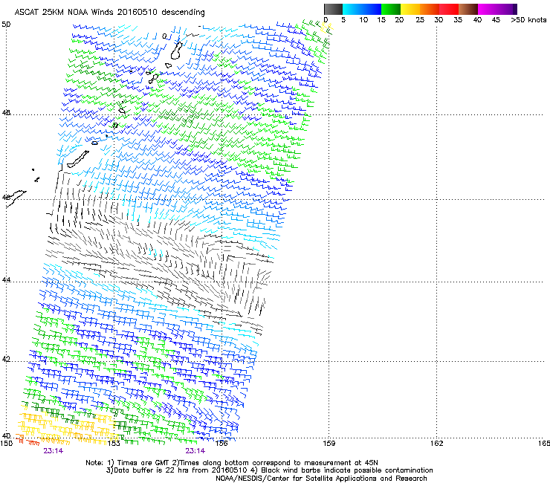The width and height of the screenshot is (550, 483).
Task: Click the NOAA/NESDIS credit line
Action: (321, 479)
